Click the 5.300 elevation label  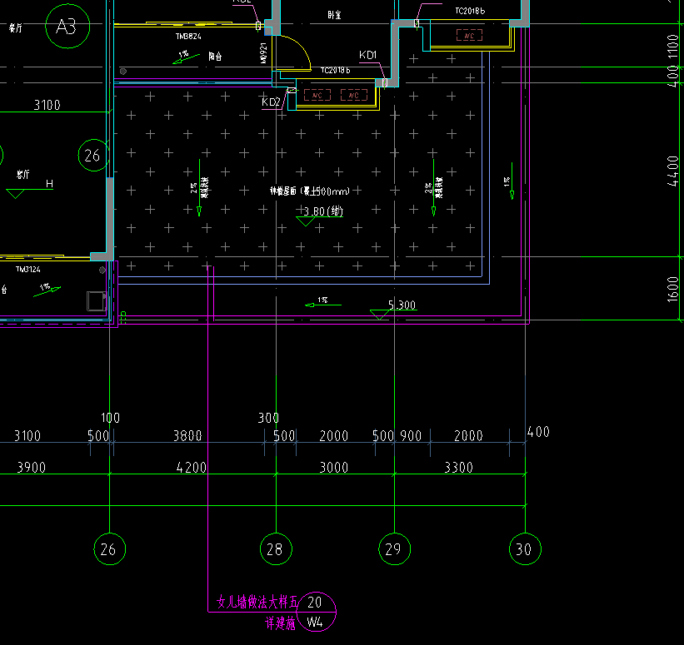tap(402, 305)
